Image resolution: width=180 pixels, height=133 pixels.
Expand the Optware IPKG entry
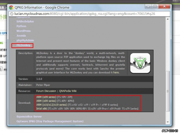pos(50,121)
